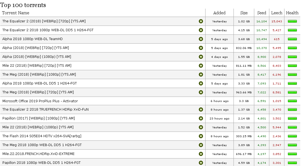Open Papillon 2018 1080p WEB-DL torrent
303x166 pixels.
(41, 163)
